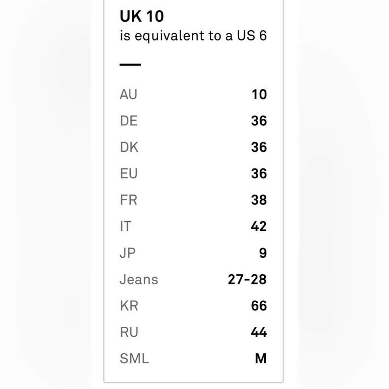Click the UK 10 heading

pos(142,16)
